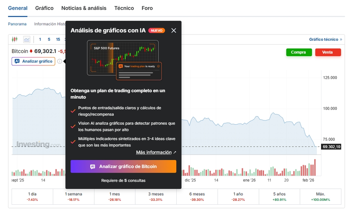The image size is (352, 212).
Task: Choose the 1-minute chart interval
Action: [x=40, y=39]
